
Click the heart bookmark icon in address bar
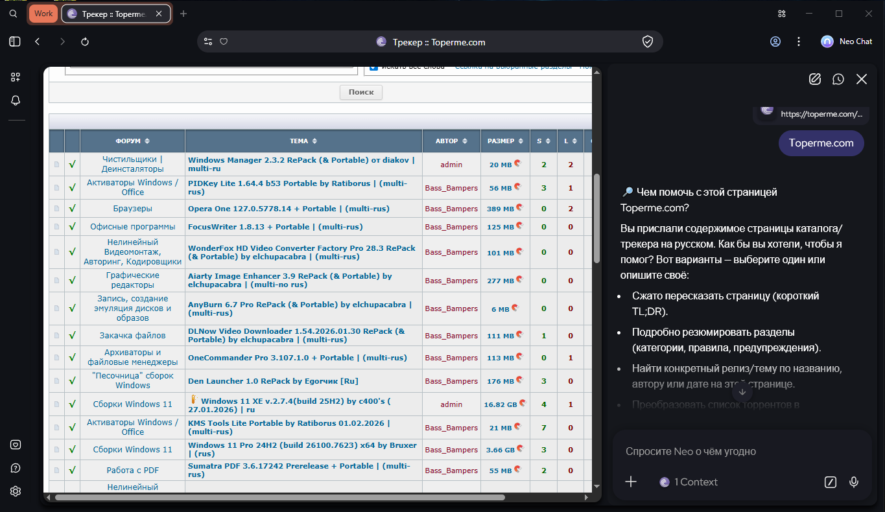coord(224,41)
